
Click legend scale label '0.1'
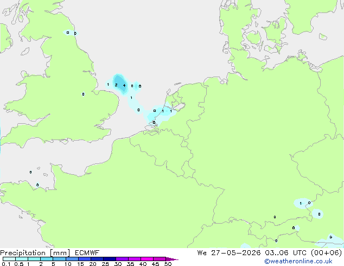pos(6,264)
